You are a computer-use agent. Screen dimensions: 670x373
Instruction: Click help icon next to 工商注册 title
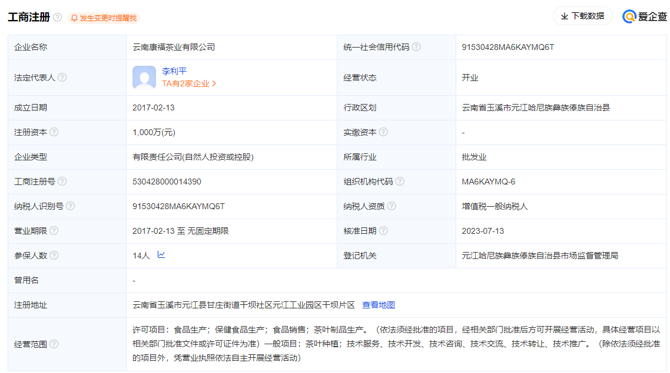58,18
